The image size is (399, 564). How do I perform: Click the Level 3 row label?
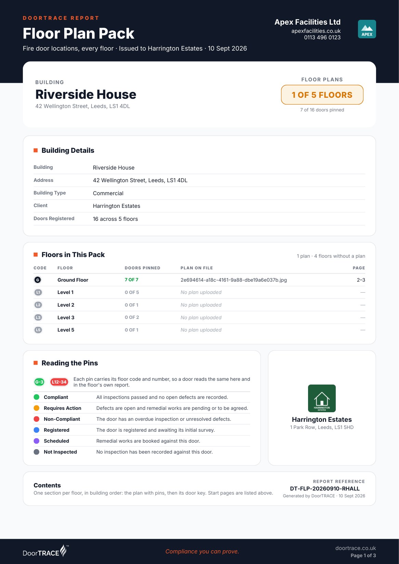[66, 318]
